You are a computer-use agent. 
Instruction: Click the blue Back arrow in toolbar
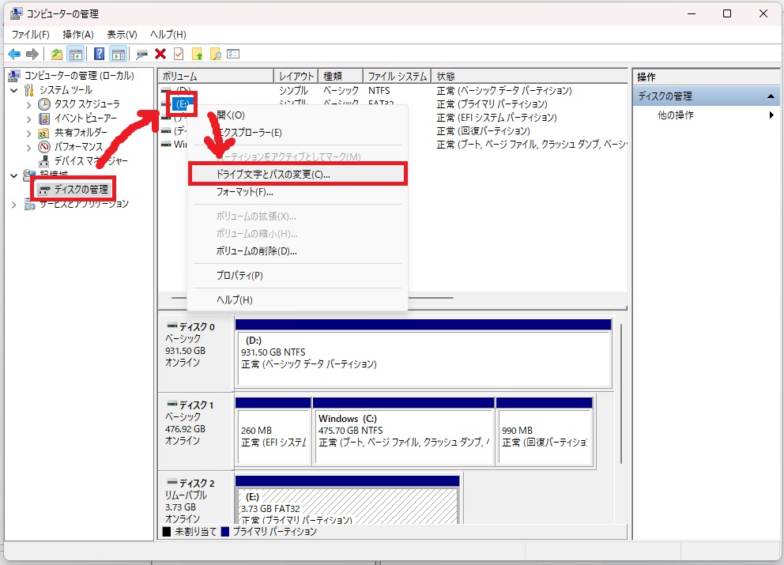click(13, 54)
